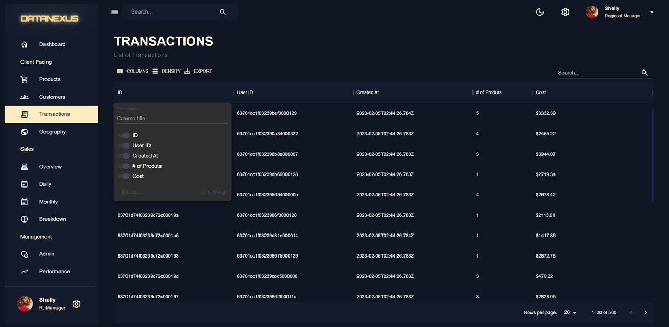
Task: Toggle # of Produts column switch
Action: coord(124,166)
